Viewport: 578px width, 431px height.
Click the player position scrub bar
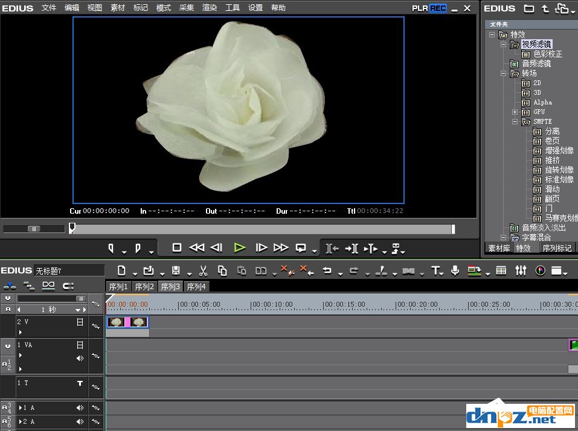pos(262,229)
